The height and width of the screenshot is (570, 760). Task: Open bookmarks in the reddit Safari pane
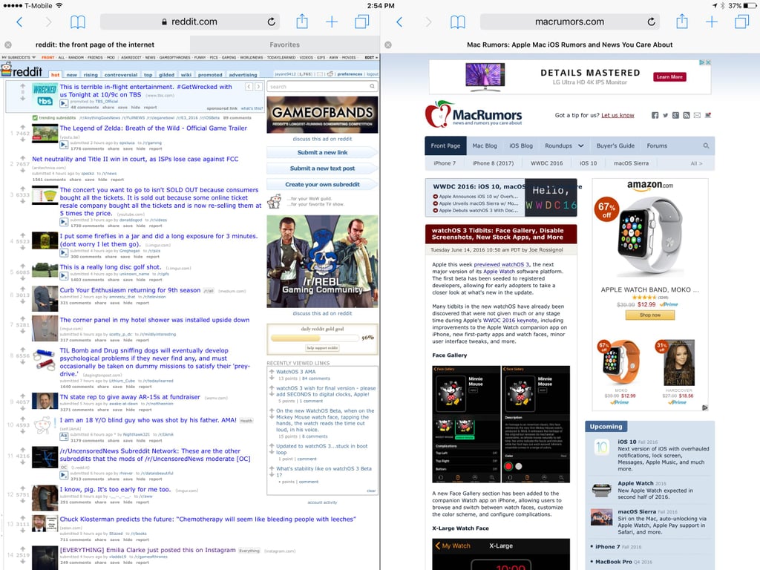(77, 22)
